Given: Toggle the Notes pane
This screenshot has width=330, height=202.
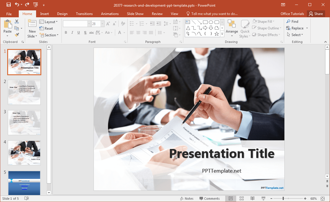Looking at the screenshot, I should pyautogui.click(x=187, y=199).
